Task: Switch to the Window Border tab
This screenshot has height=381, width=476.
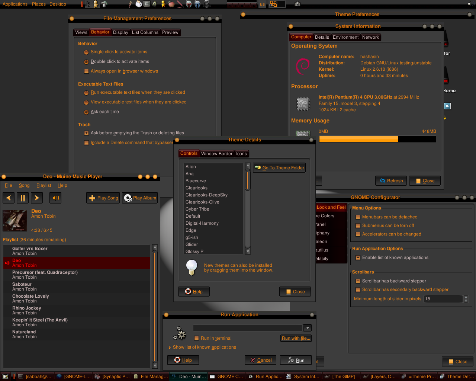Action: 217,154
